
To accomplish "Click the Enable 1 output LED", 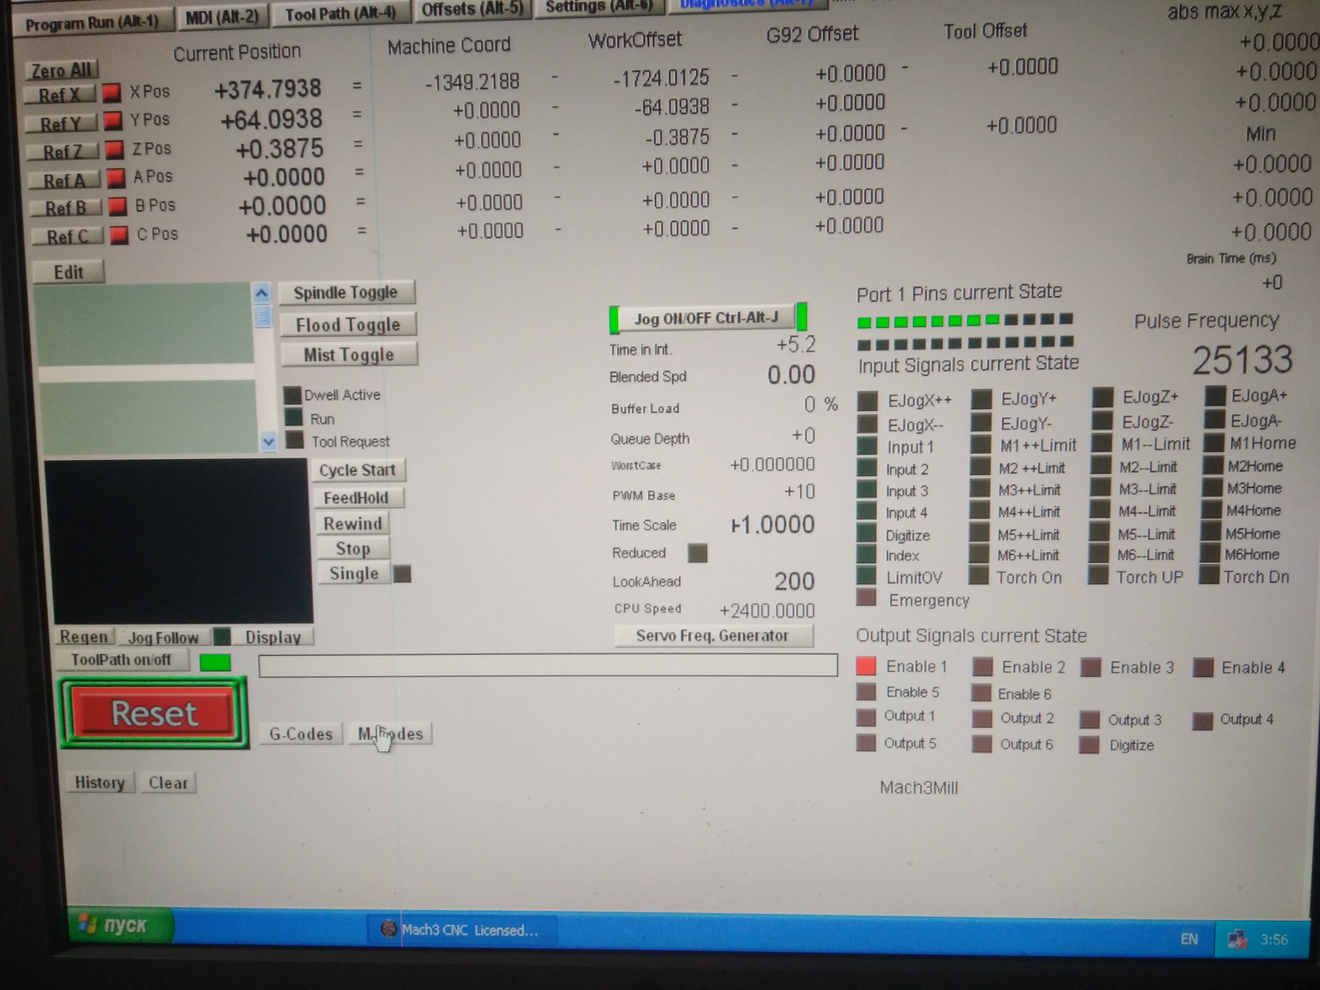I will (866, 666).
